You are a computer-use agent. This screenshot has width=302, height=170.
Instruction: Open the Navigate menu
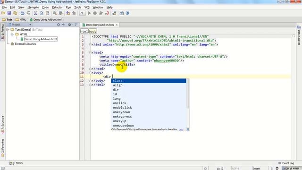point(33,8)
